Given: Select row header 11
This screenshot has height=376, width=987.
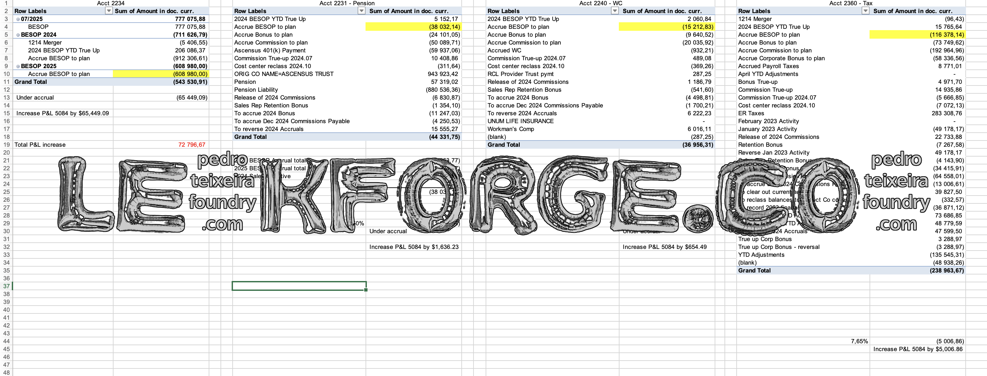Looking at the screenshot, I should coord(6,82).
